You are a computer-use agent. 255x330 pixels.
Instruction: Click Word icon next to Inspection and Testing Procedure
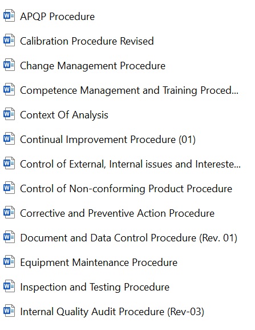(x=9, y=286)
